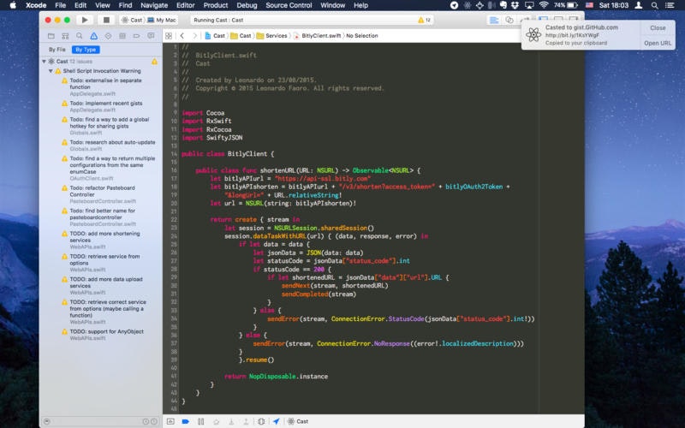Image resolution: width=685 pixels, height=428 pixels.
Task: Open the related items grid menu
Action: click(x=169, y=36)
